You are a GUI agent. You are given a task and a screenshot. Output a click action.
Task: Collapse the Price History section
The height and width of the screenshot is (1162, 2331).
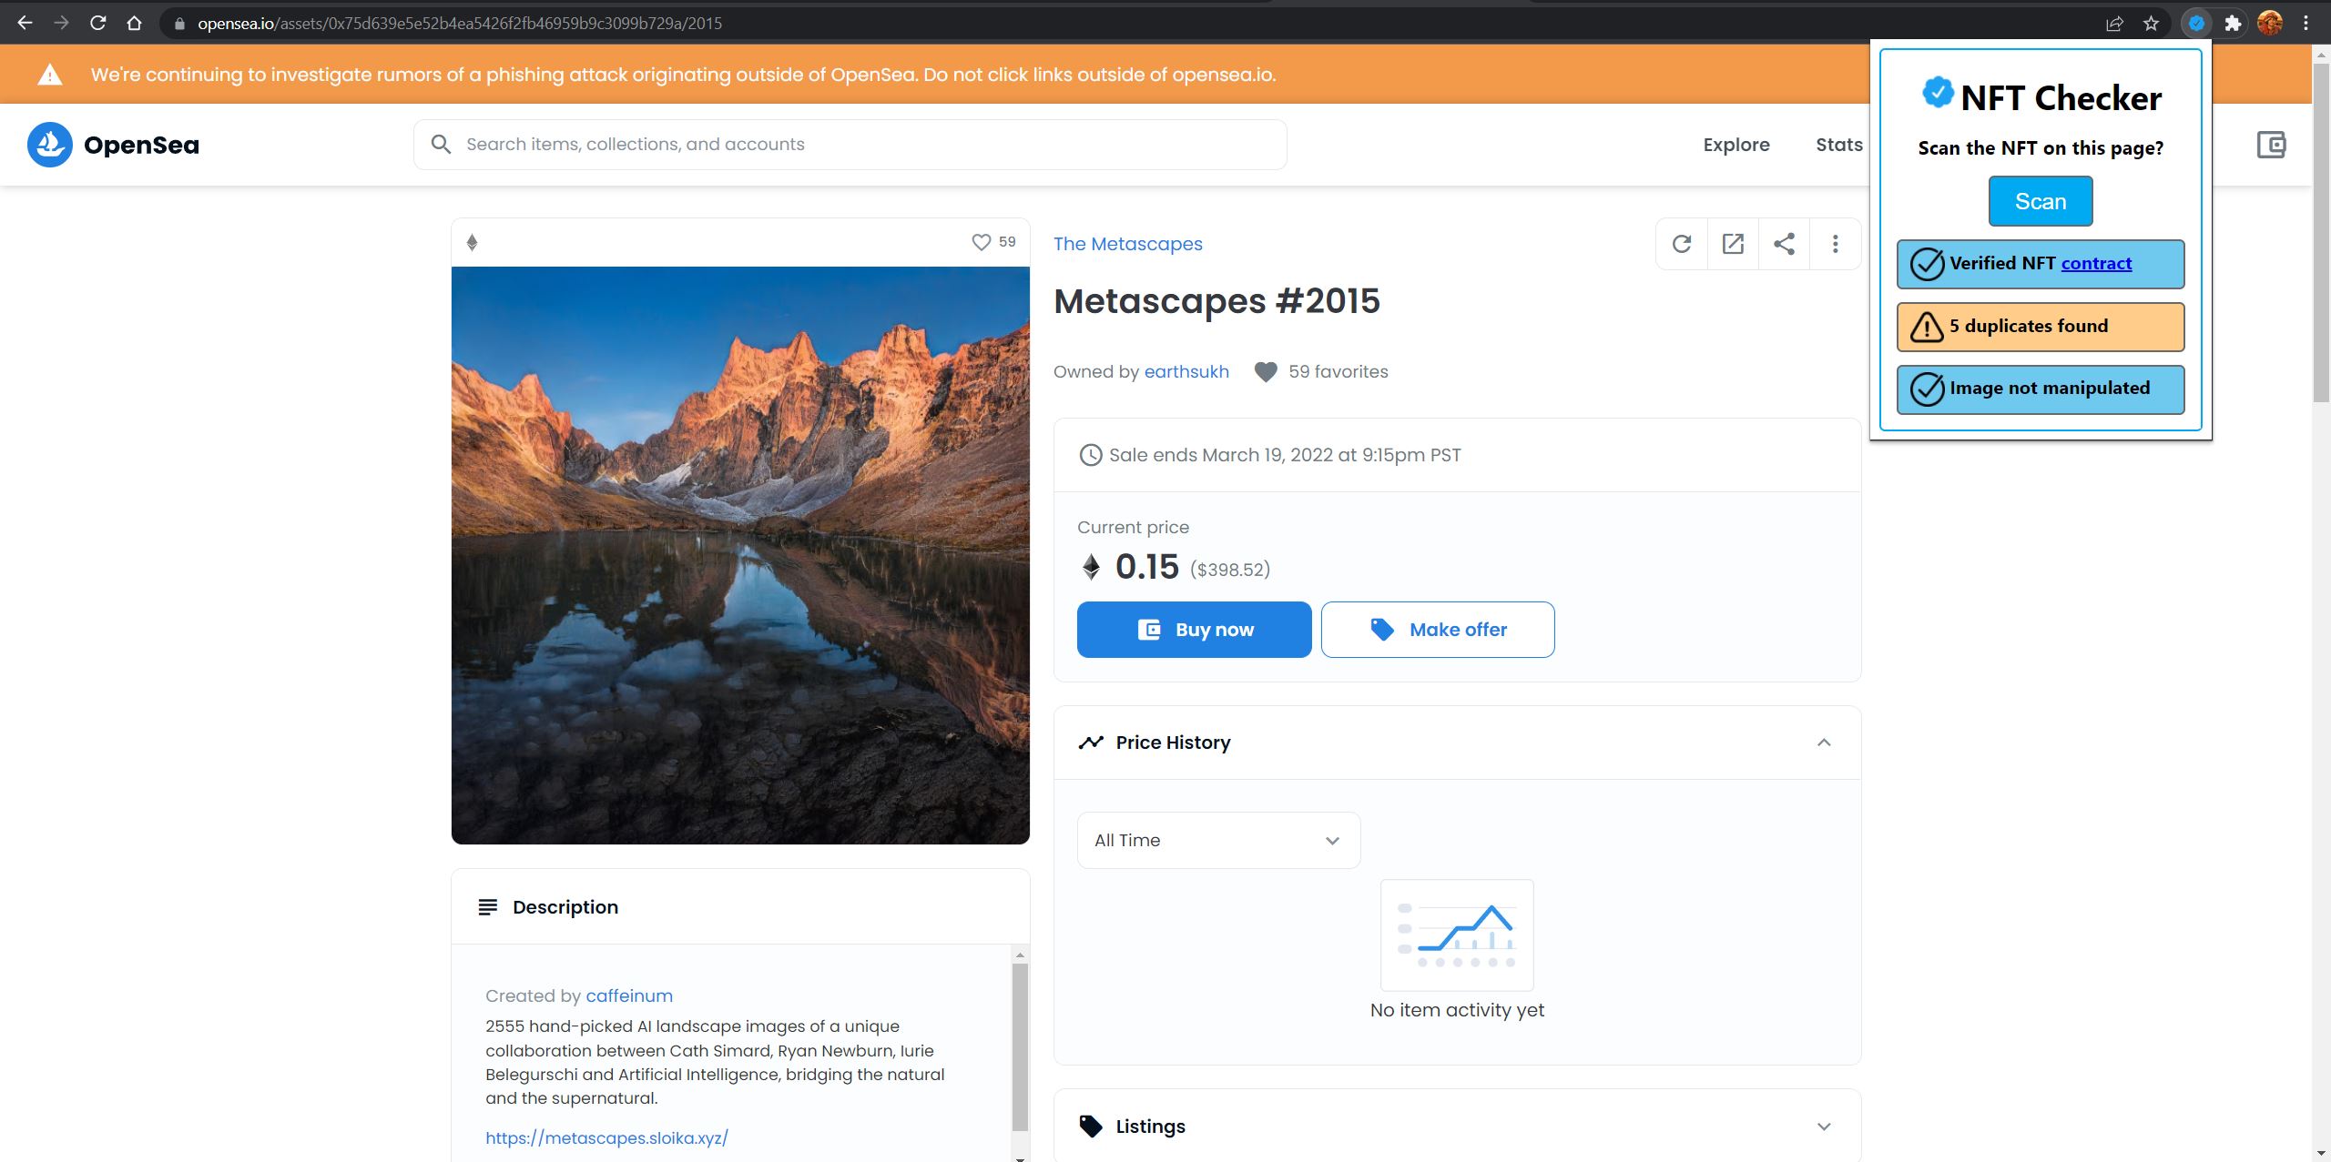coord(1823,743)
